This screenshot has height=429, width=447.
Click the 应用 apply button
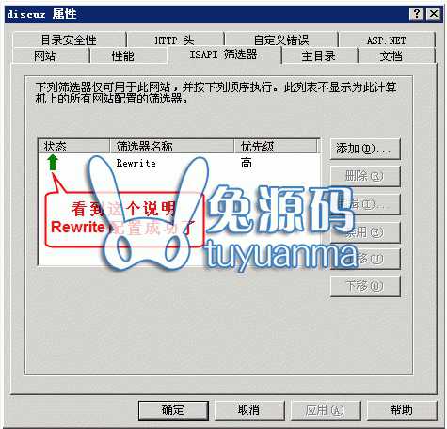[x=326, y=410]
